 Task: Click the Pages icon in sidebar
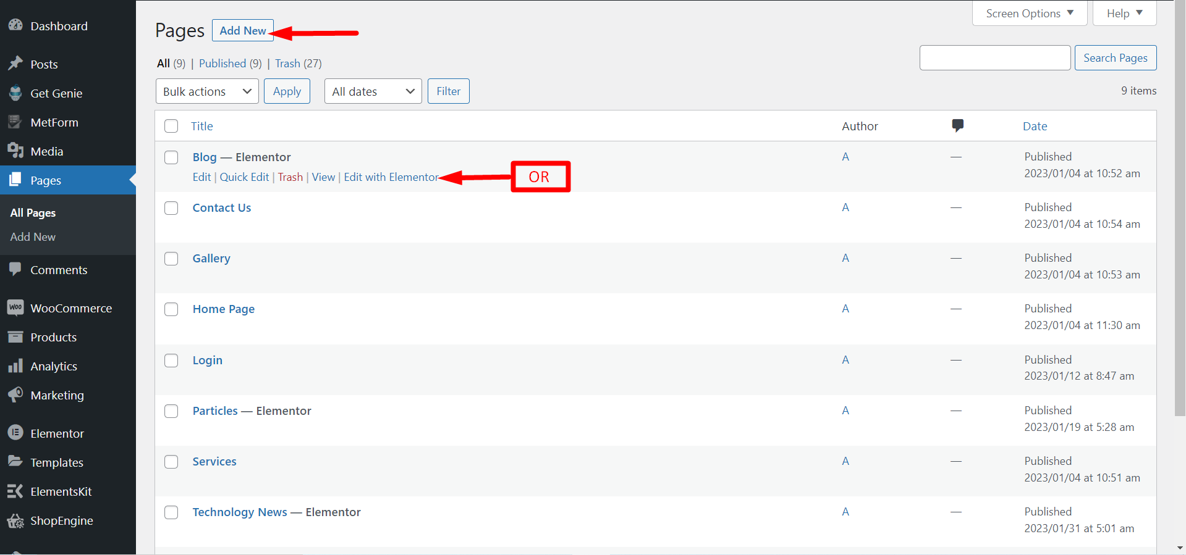click(x=15, y=180)
